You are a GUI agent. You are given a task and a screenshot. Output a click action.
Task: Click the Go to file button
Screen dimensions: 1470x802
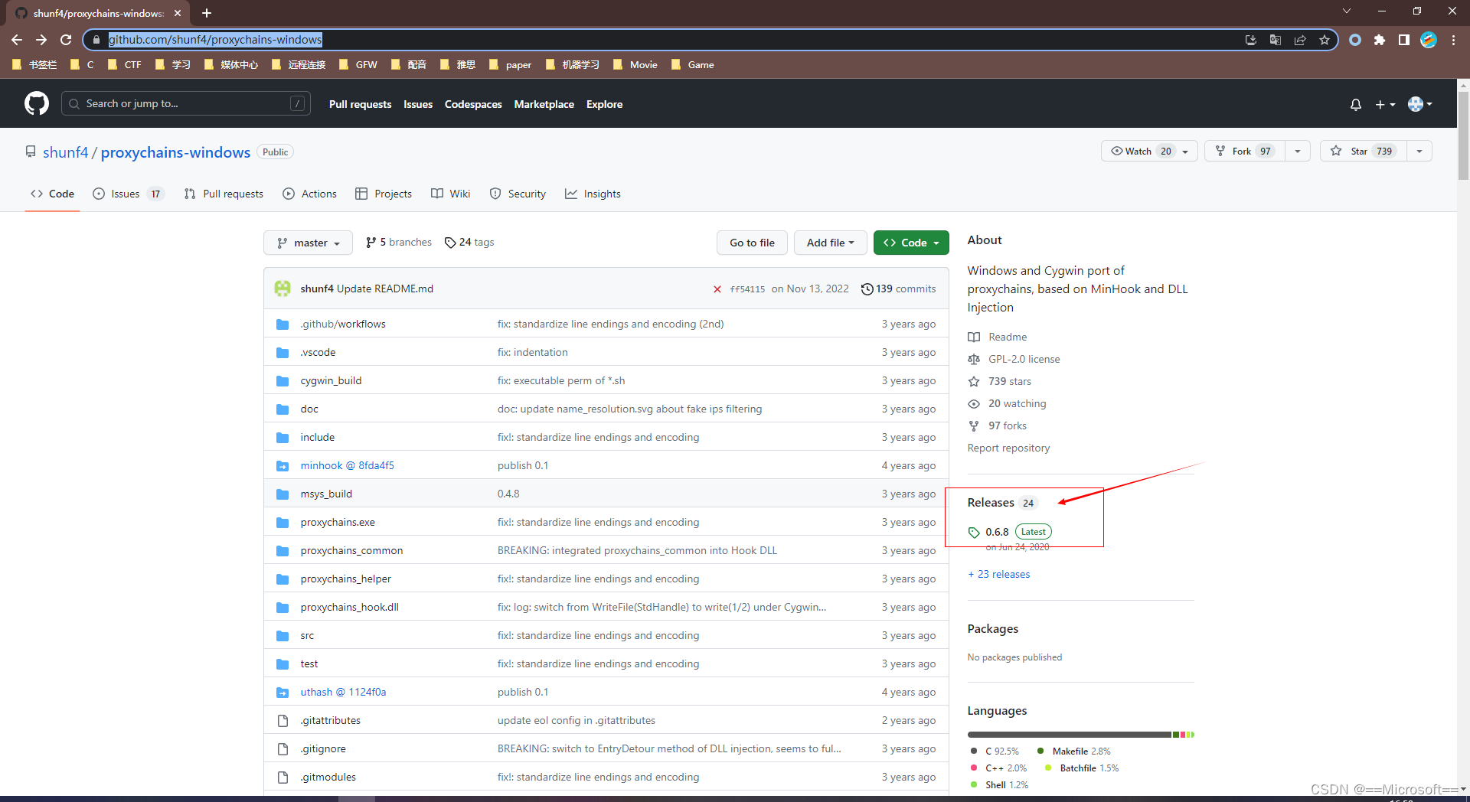(752, 243)
